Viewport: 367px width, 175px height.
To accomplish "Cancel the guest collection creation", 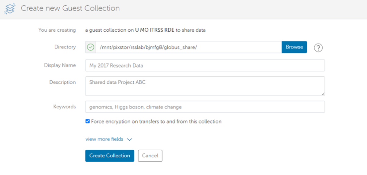I will point(150,156).
